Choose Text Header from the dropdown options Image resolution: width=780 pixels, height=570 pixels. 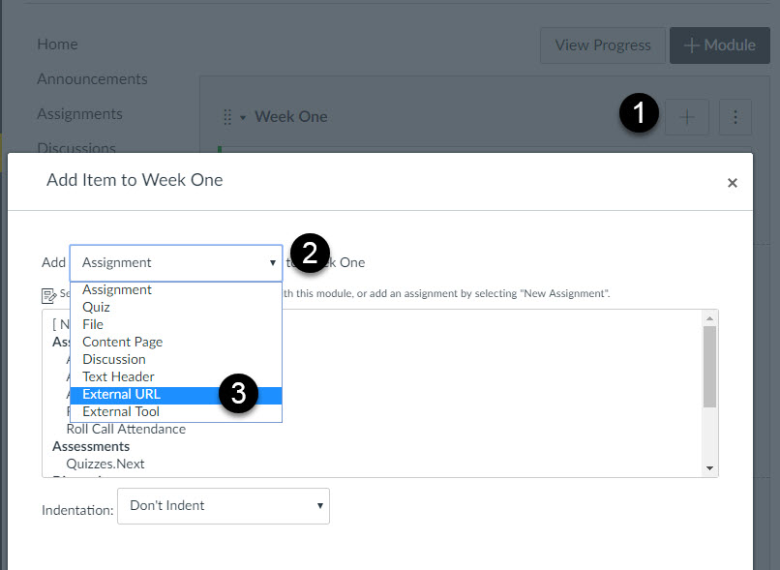click(118, 376)
